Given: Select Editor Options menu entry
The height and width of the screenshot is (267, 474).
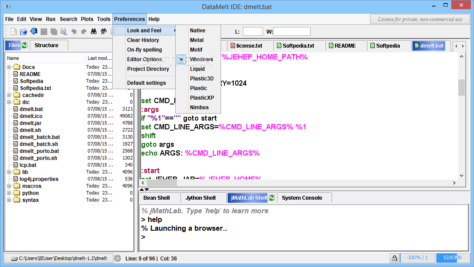Looking at the screenshot, I should point(145,59).
